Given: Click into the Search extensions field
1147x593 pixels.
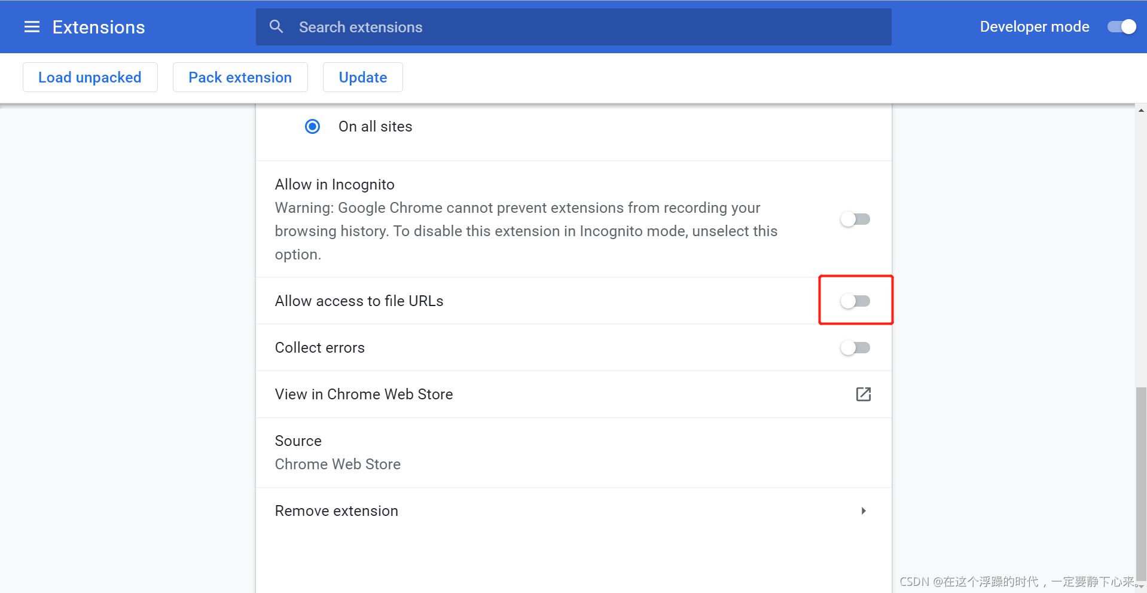Looking at the screenshot, I should [573, 27].
